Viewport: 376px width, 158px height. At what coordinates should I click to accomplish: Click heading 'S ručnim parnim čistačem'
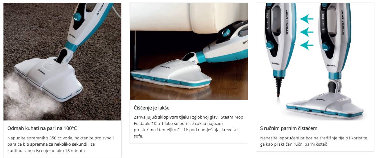tap(289, 128)
